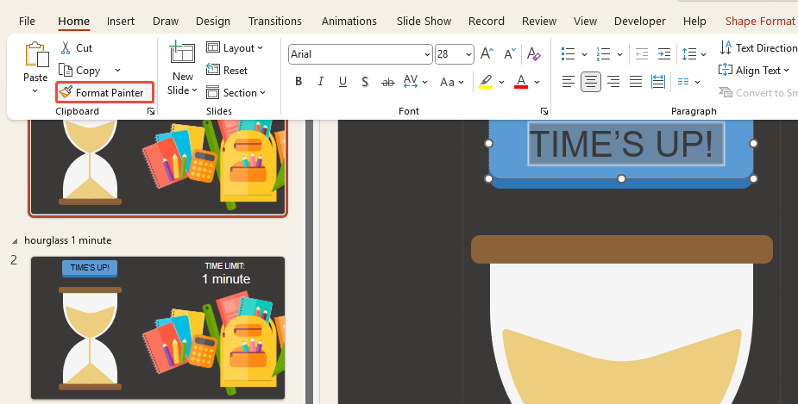Screen dimensions: 798x404
Task: Open the Developer tab
Action: tap(640, 21)
